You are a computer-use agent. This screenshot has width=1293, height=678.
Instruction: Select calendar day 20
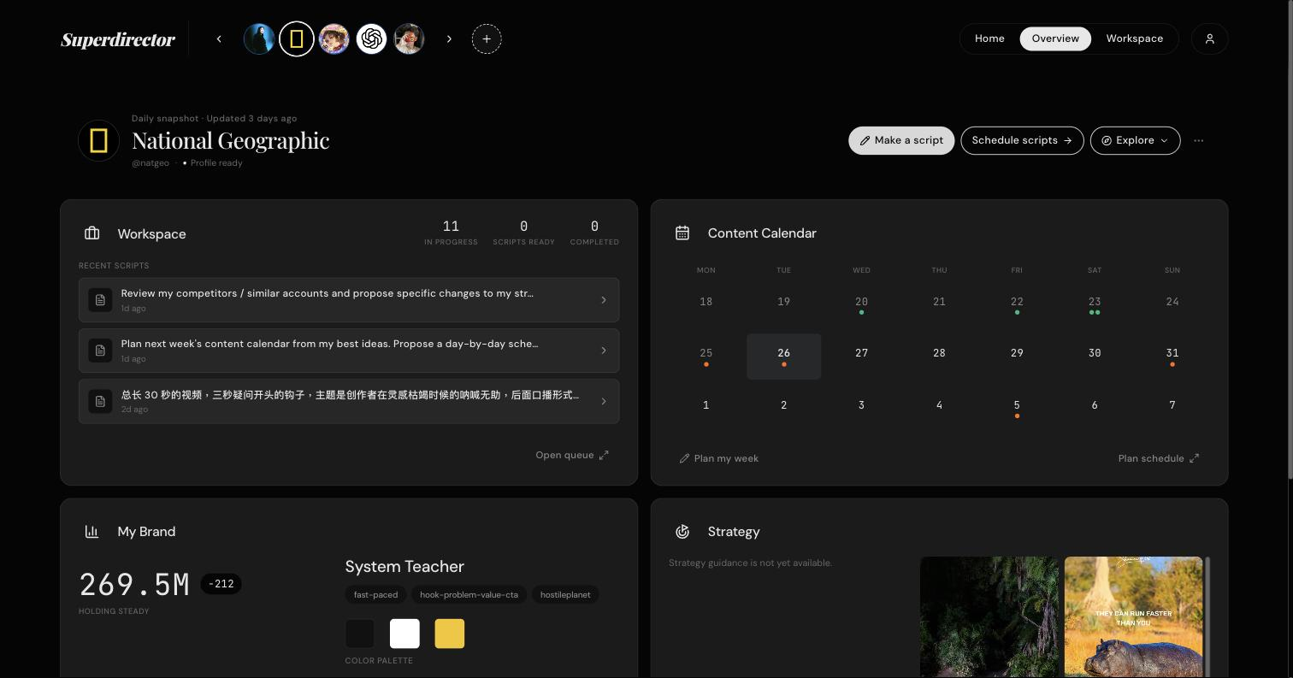click(x=861, y=304)
